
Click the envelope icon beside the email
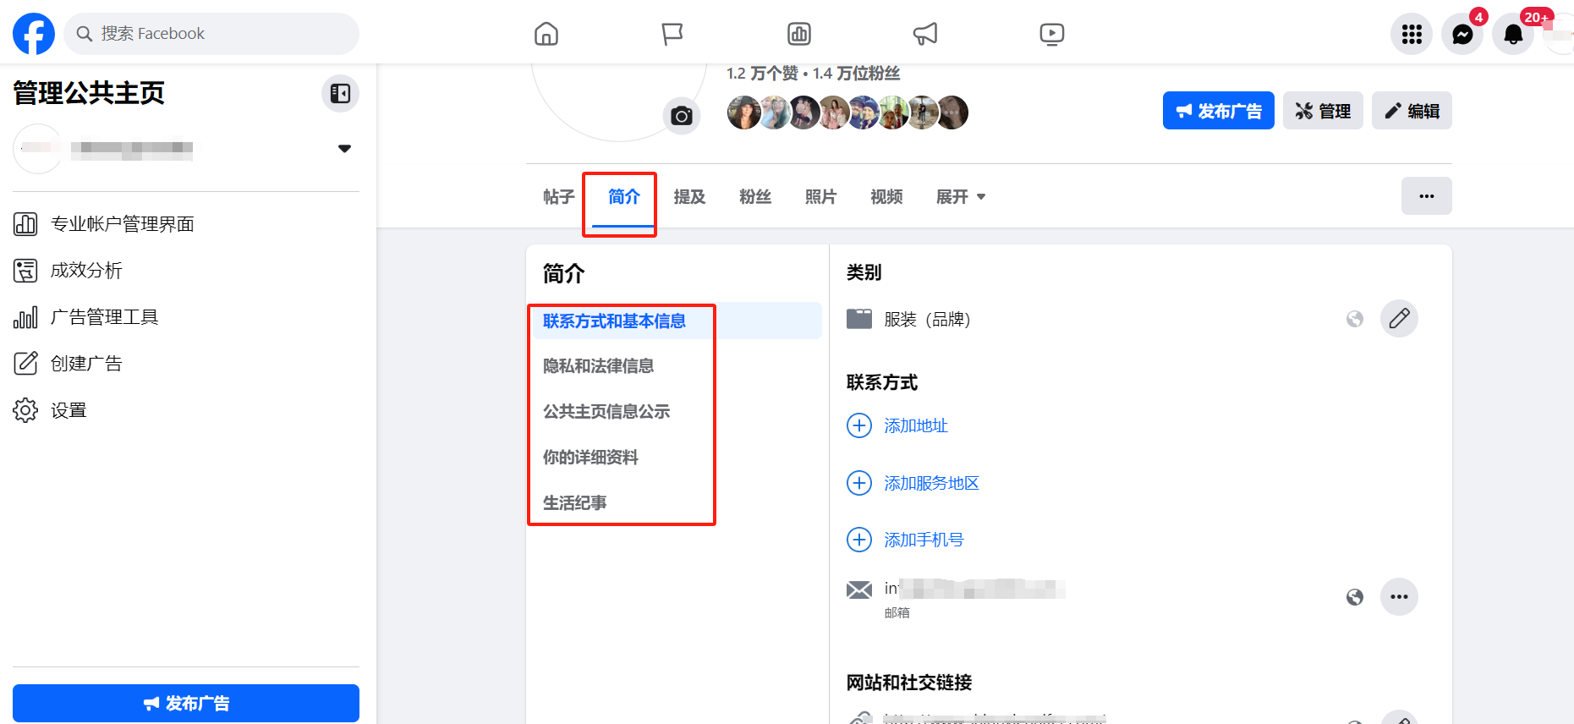point(859,590)
